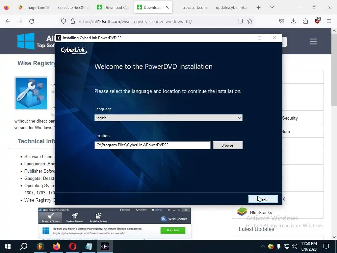This screenshot has width=337, height=253.
Task: Open Firefox application hamburger menu
Action: coord(329,21)
